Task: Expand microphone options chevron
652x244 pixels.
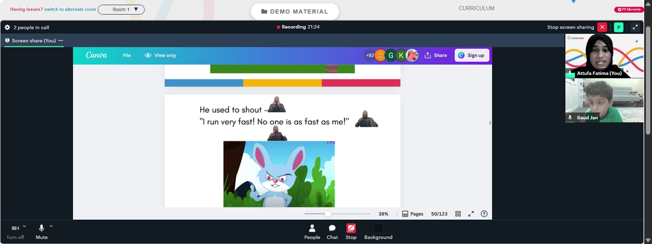Action: point(51,226)
